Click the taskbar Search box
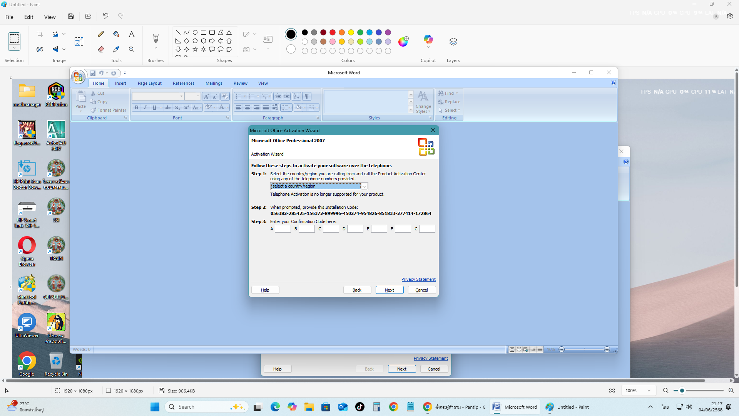The width and height of the screenshot is (739, 416). pos(207,407)
